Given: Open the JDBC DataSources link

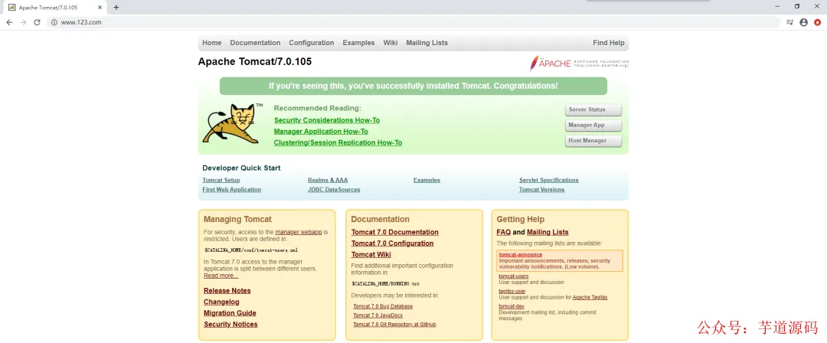Looking at the screenshot, I should 334,189.
